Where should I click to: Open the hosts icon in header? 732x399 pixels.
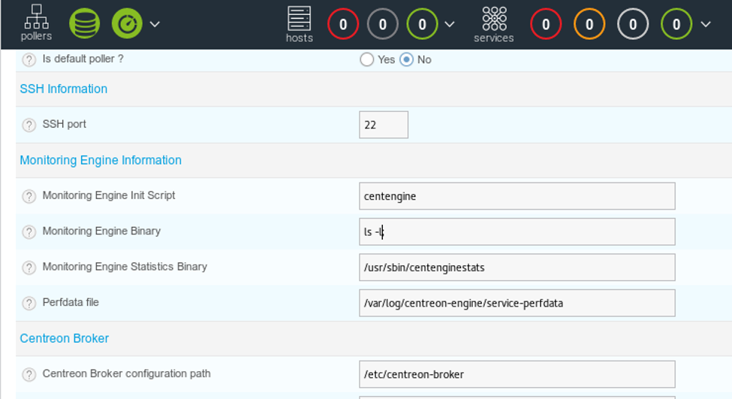299,24
